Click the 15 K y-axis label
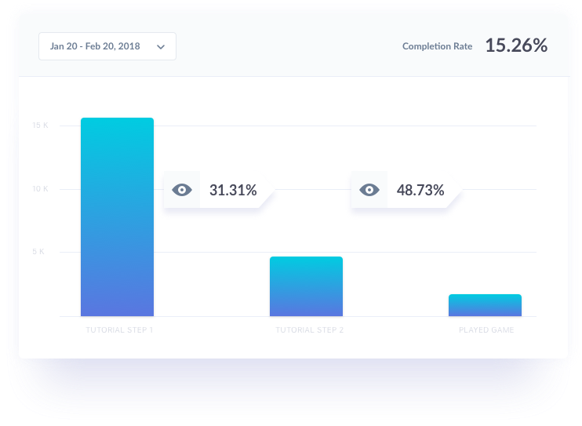Image resolution: width=582 pixels, height=426 pixels. [x=40, y=126]
